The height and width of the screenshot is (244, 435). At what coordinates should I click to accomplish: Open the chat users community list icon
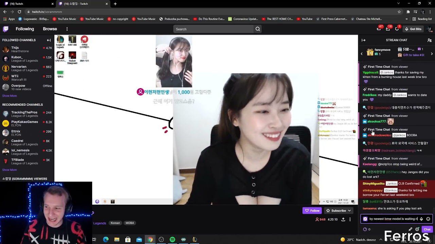[430, 40]
